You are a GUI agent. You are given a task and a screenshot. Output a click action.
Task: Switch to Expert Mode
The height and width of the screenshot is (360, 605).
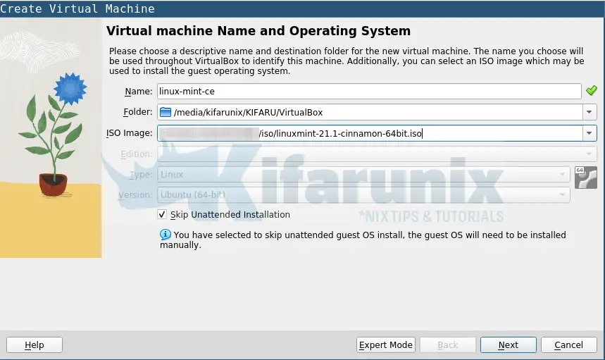385,345
